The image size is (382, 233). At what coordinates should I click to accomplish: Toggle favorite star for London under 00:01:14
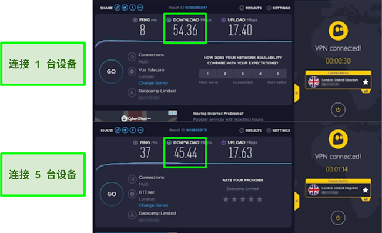(x=366, y=190)
